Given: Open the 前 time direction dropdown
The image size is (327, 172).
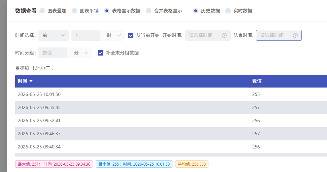Looking at the screenshot, I should pos(54,35).
